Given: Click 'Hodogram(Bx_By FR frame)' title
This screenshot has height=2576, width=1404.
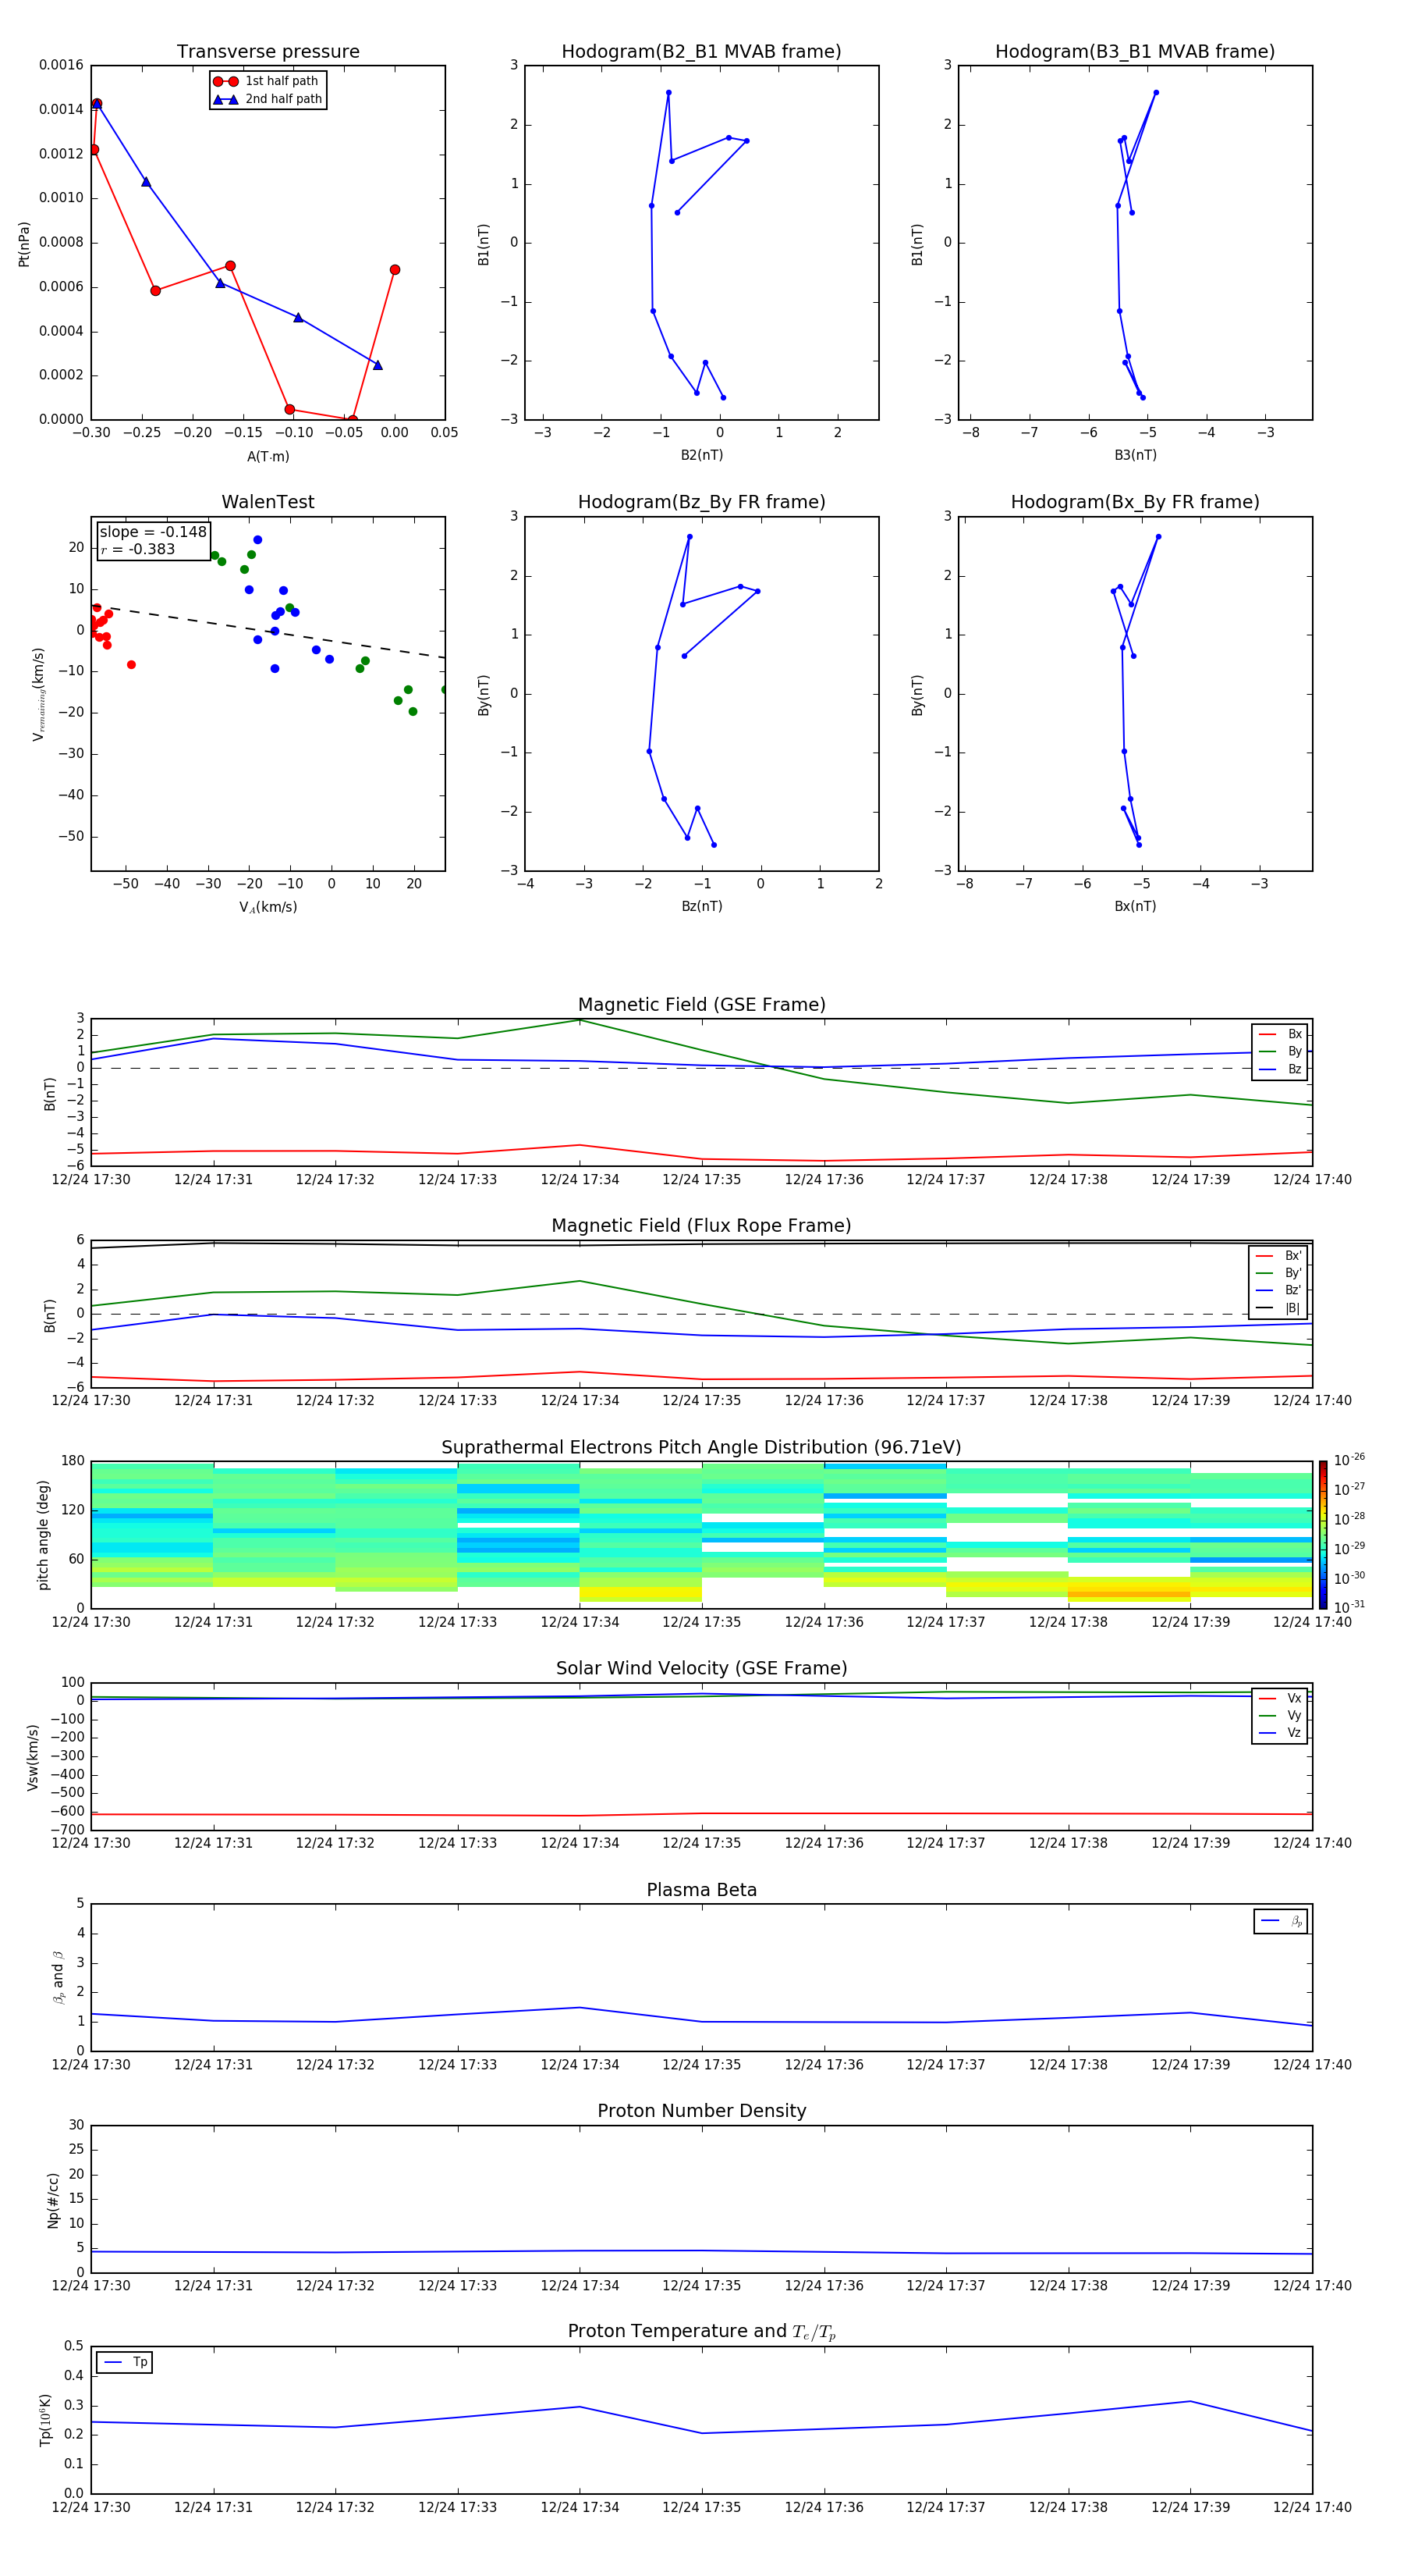Looking at the screenshot, I should point(1135,502).
